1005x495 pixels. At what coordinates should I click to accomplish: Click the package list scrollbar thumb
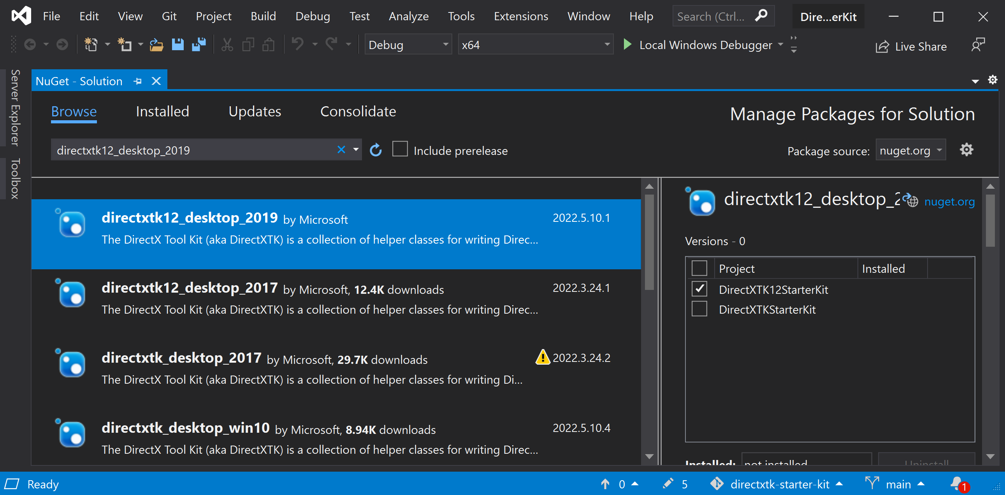649,242
